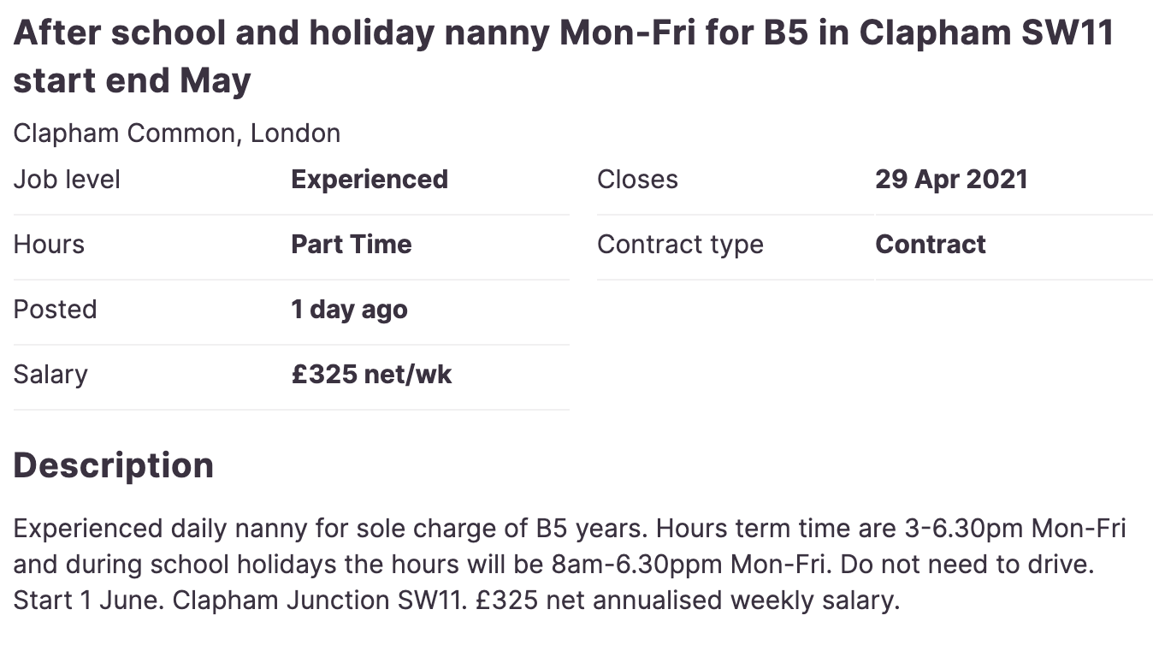This screenshot has height=645, width=1153.
Task: Select the Contract value for contract type
Action: click(x=931, y=245)
